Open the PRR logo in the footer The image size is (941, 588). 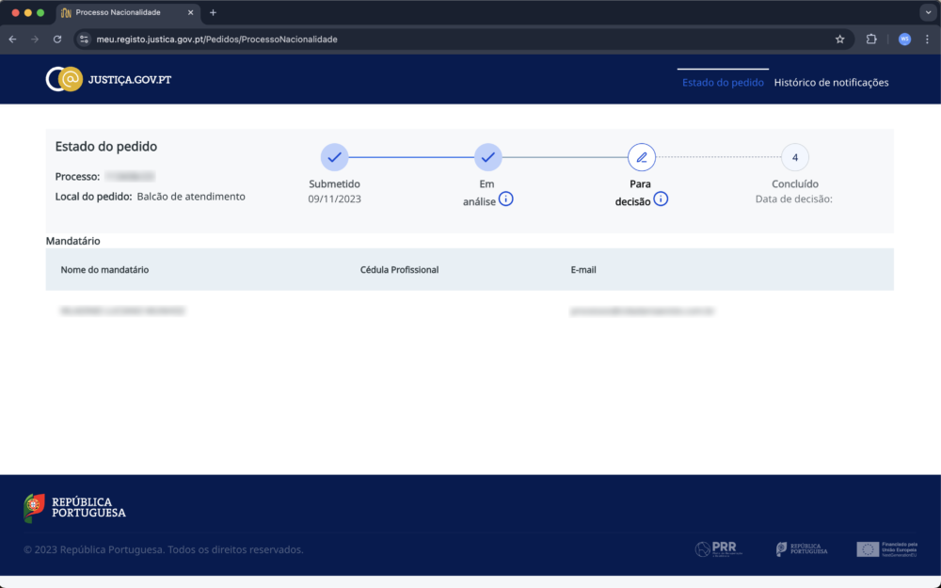(x=717, y=548)
